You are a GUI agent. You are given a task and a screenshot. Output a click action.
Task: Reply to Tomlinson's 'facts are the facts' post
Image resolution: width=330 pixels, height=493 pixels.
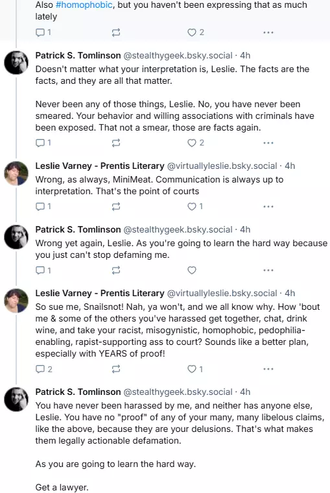click(43, 143)
